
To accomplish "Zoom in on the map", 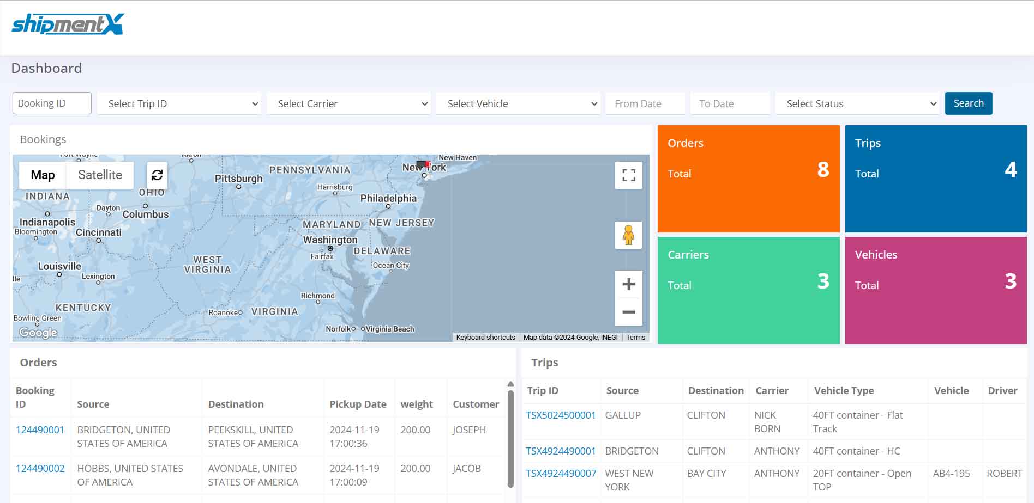I will click(628, 284).
